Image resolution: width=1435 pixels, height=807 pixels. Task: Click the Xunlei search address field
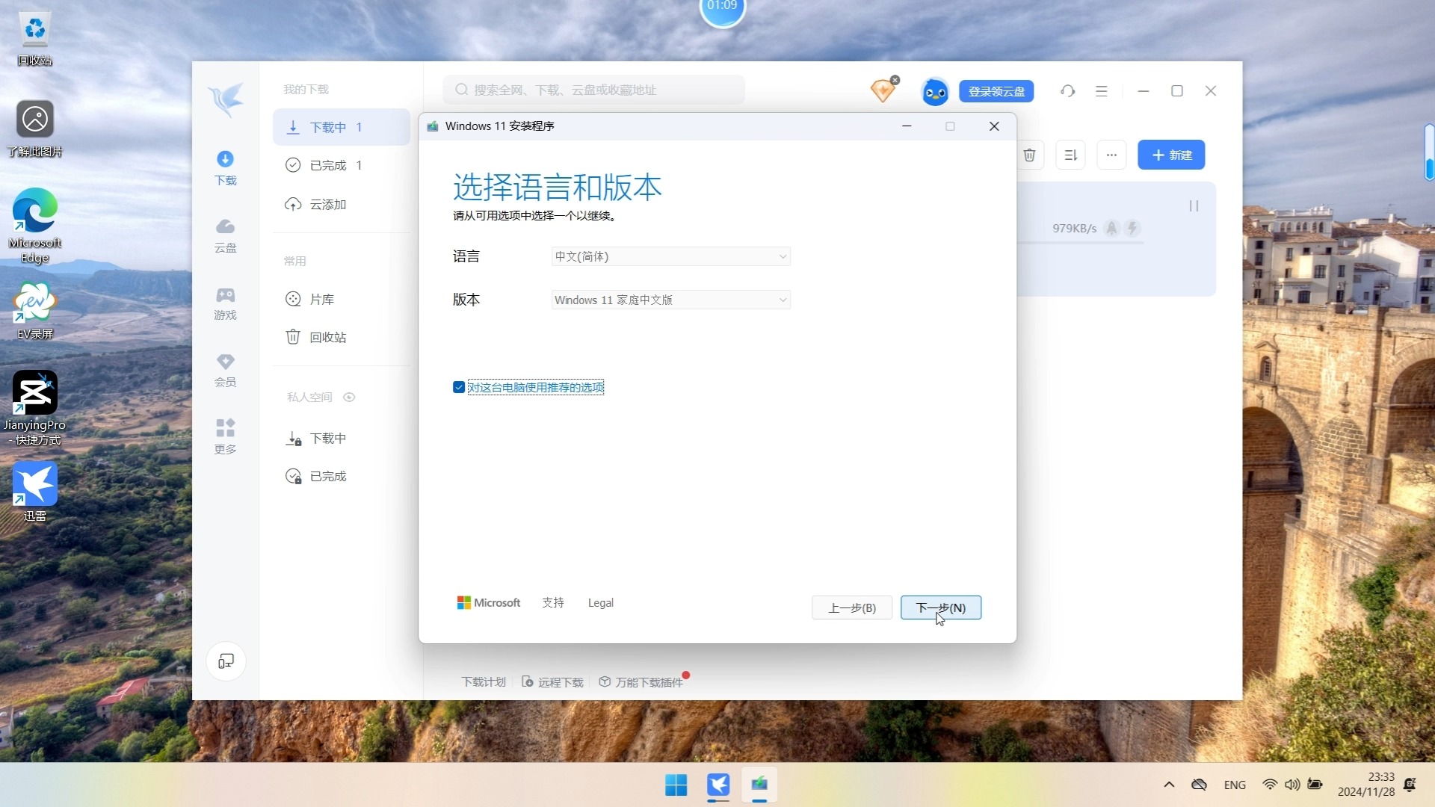tap(594, 90)
